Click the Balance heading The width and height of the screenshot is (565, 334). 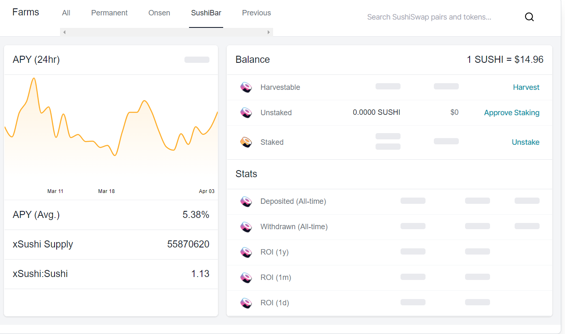253,60
